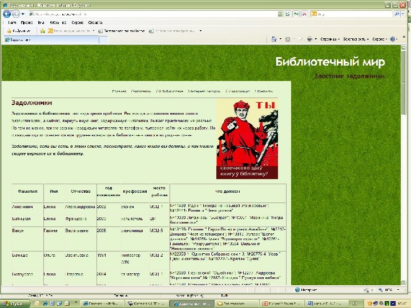Click the page scrollbar down arrow
Viewport: 411px width, 308px height.
(x=403, y=282)
